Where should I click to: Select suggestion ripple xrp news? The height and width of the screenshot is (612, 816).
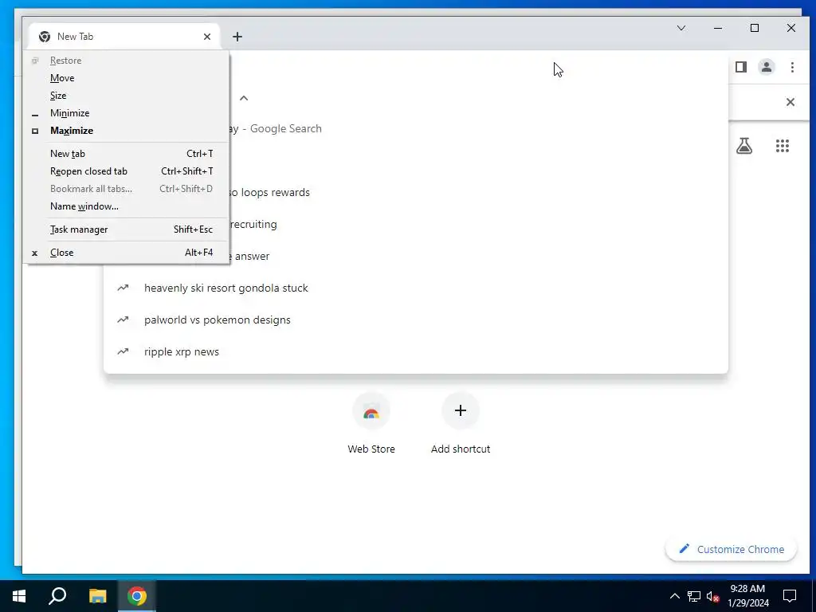click(x=415, y=351)
